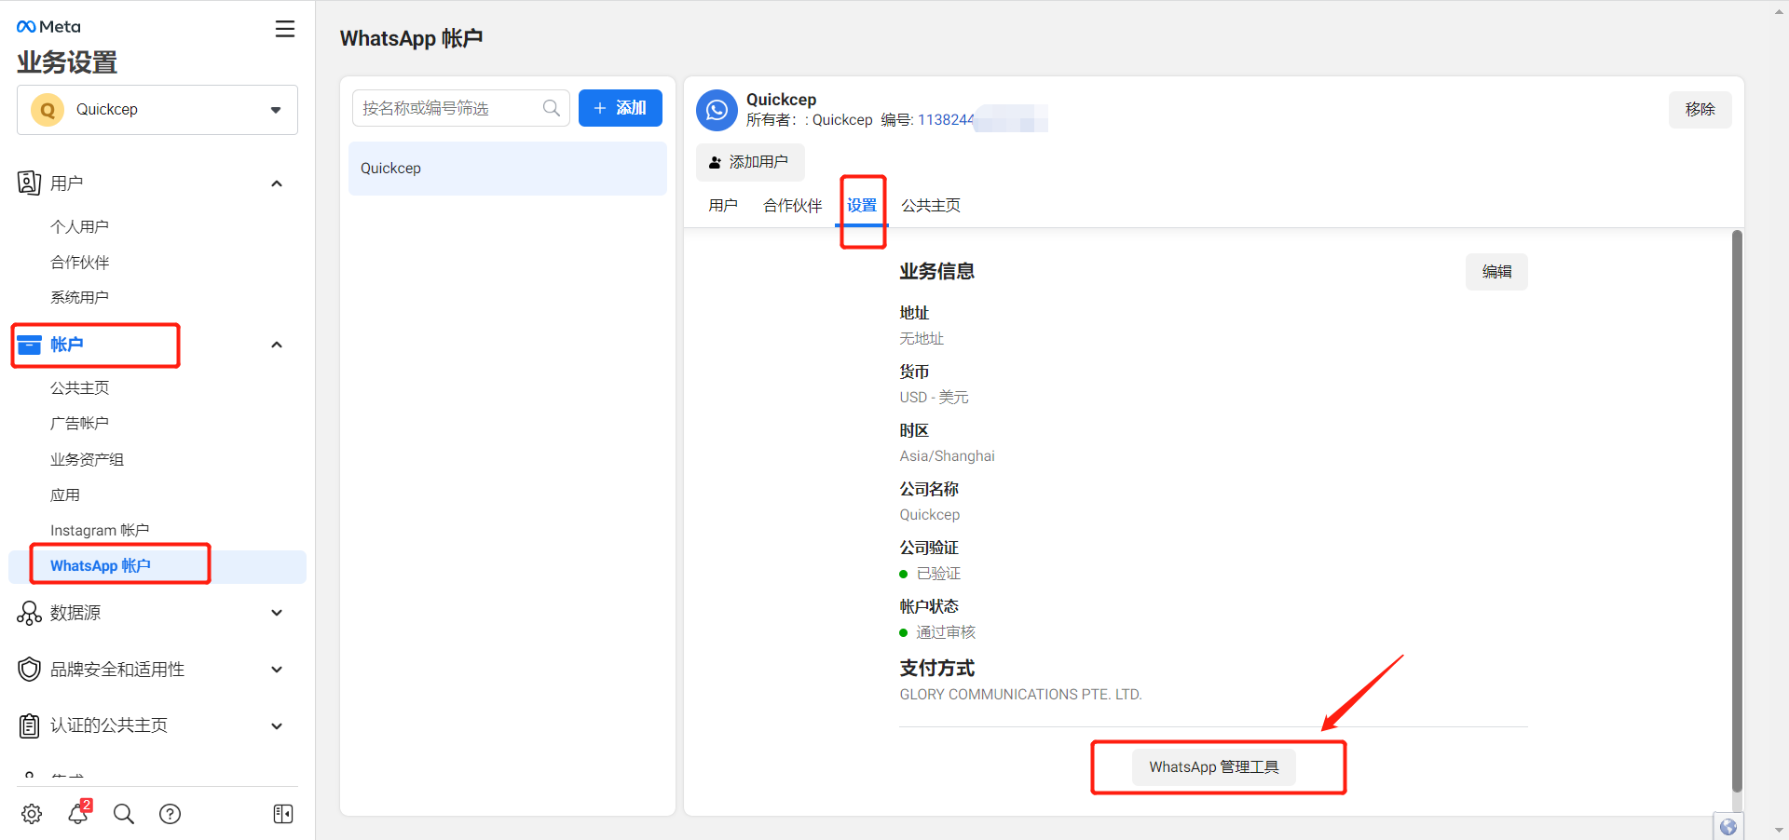Open 合作伙伴 in the sidebar

click(x=79, y=262)
